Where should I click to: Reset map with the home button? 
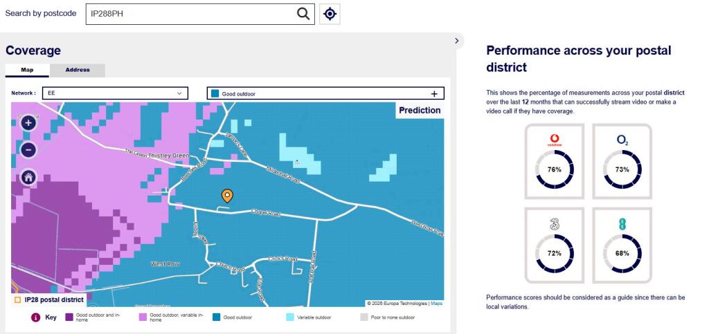tap(28, 178)
